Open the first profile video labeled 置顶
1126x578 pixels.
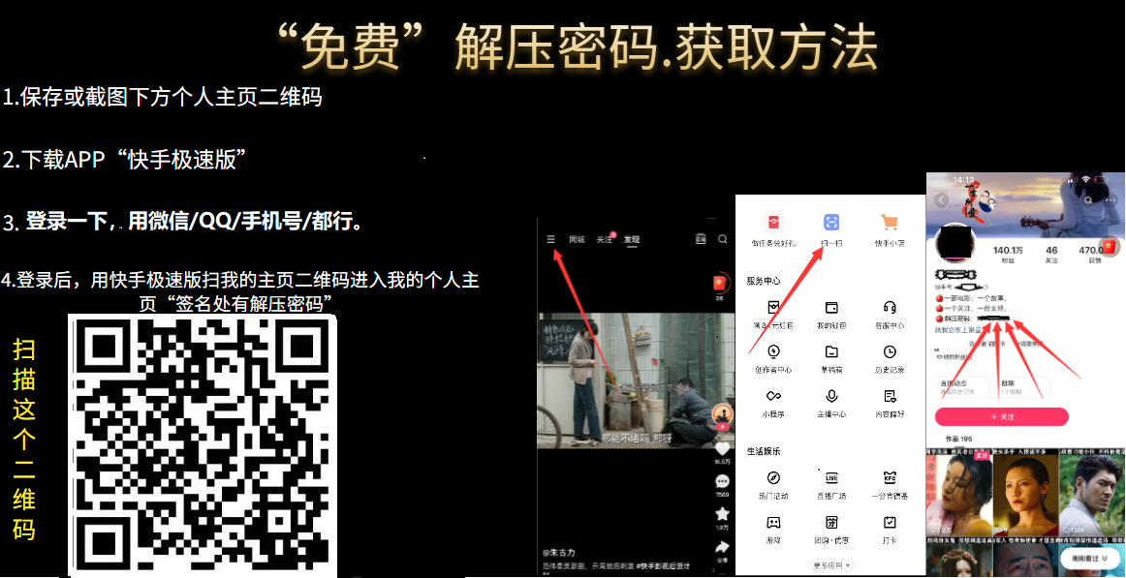[x=958, y=494]
